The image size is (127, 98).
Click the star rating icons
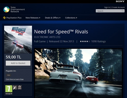[x=85, y=42]
